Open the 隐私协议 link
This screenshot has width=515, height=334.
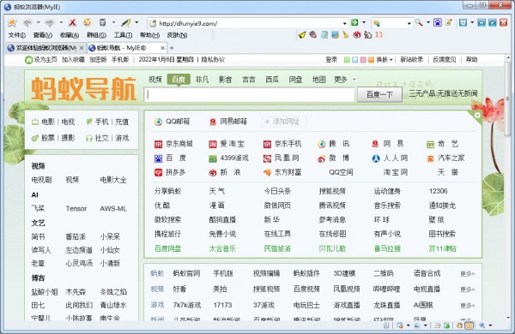click(x=213, y=60)
